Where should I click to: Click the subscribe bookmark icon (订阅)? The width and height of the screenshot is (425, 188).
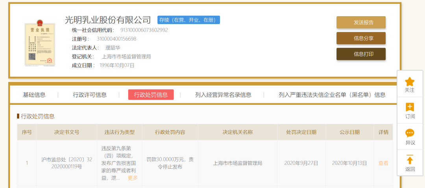(x=410, y=107)
